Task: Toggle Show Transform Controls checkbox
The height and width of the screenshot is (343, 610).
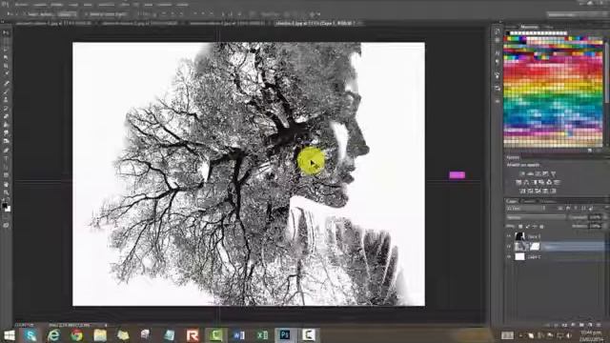Action: (x=87, y=14)
